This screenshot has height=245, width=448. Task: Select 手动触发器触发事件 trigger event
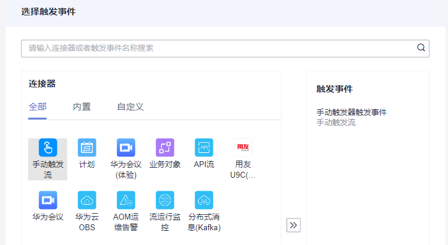[x=352, y=112]
